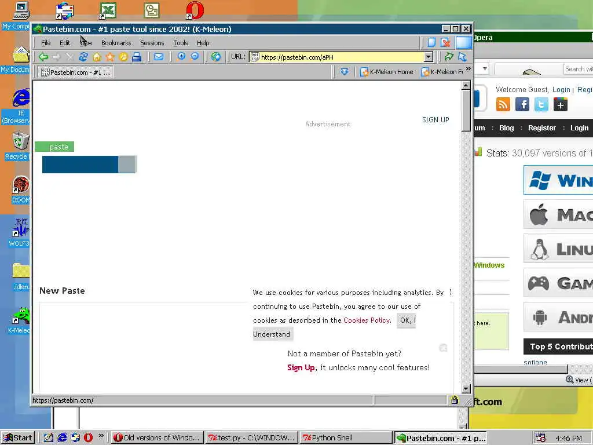
Task: Click the blue window icon at toolbar end
Action: pyautogui.click(x=464, y=43)
